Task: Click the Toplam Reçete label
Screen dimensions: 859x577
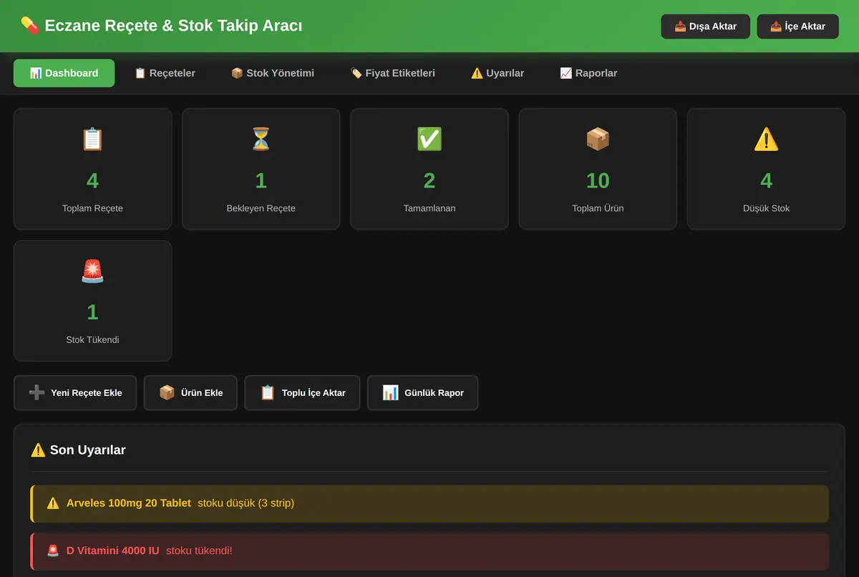Action: tap(92, 208)
